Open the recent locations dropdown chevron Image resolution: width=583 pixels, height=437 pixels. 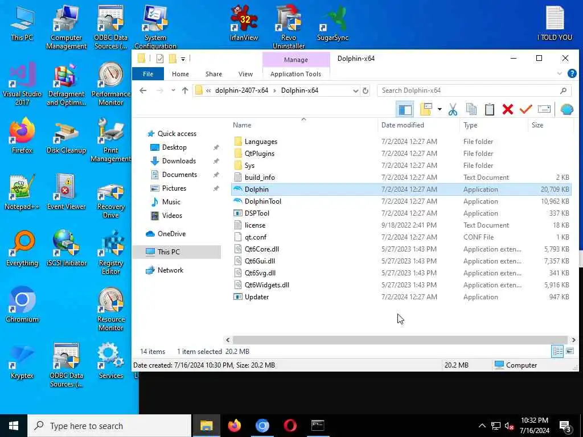click(x=173, y=90)
